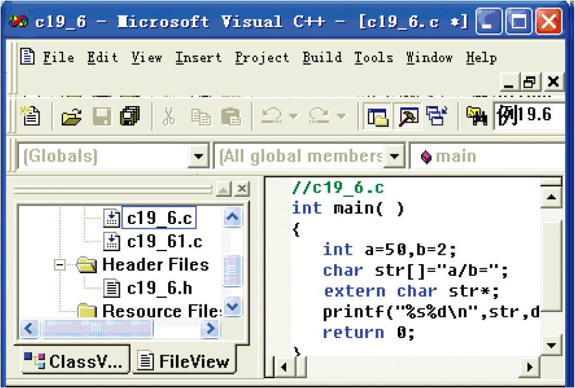
Task: Click the Visual C++ application icon in title bar
Action: 19,21
